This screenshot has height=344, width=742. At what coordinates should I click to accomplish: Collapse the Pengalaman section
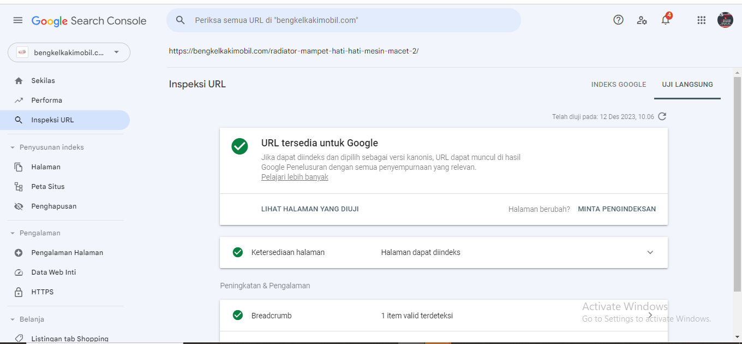coord(13,233)
